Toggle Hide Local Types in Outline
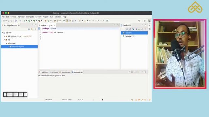The height and width of the screenshot is (117, 209). (142, 29)
